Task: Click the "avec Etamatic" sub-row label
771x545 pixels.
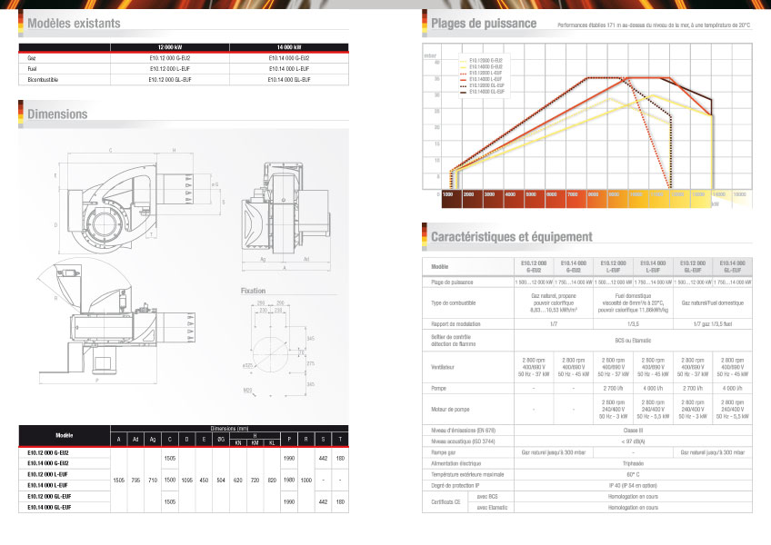Action: pos(492,507)
